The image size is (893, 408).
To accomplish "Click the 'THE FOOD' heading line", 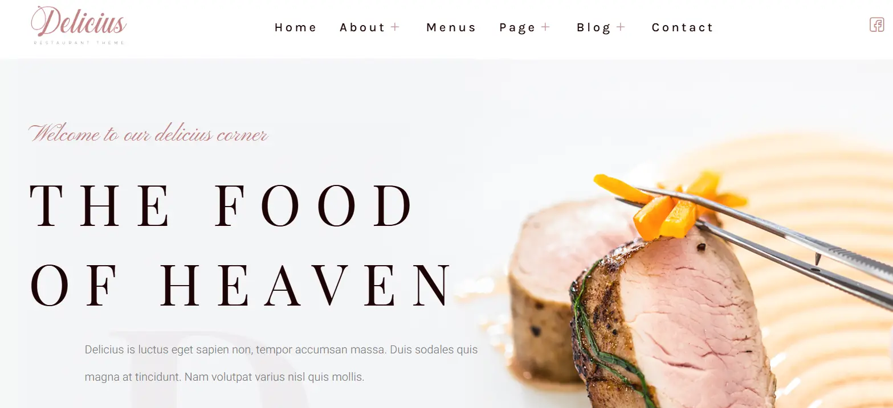I will coord(222,205).
